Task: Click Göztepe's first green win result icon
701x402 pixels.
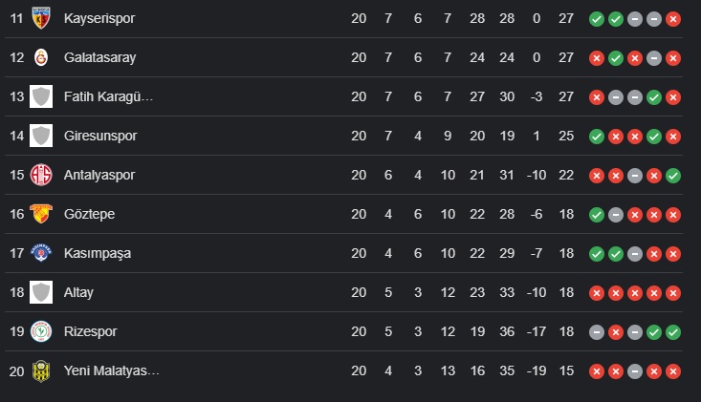Action: pyautogui.click(x=597, y=214)
